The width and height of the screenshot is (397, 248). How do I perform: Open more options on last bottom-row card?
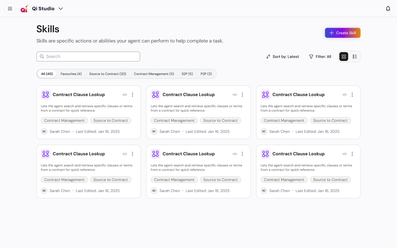(352, 154)
